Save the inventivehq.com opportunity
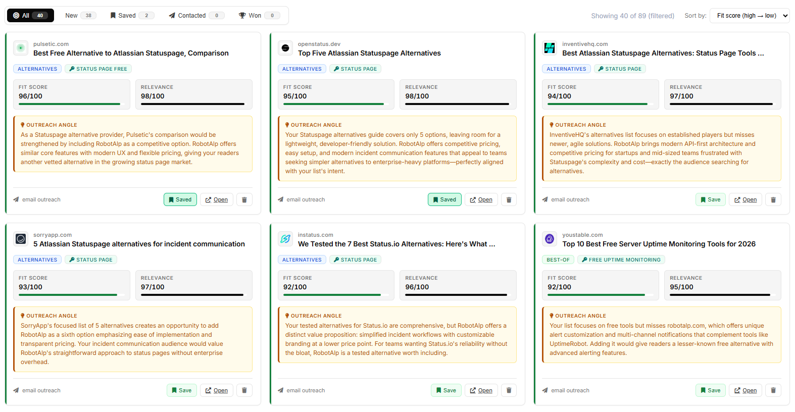The height and width of the screenshot is (412, 795). coord(711,199)
